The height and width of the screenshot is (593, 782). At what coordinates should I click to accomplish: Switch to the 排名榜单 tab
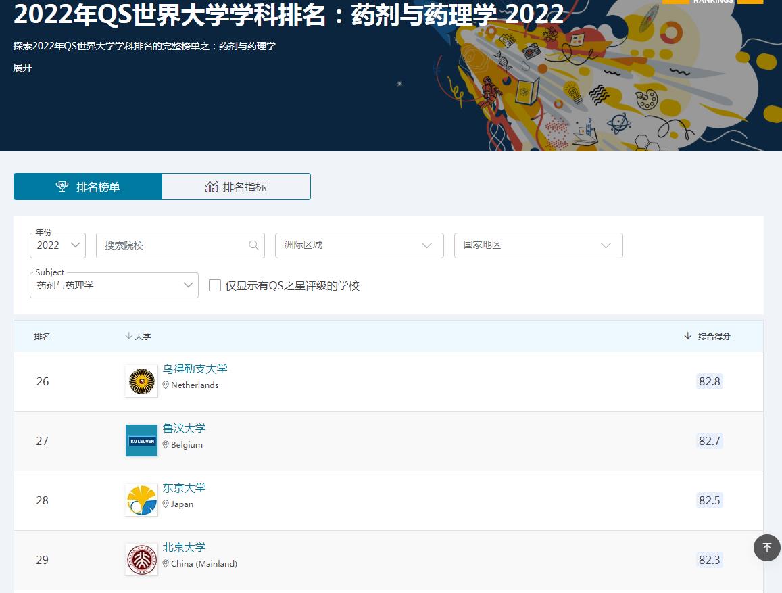tap(88, 187)
